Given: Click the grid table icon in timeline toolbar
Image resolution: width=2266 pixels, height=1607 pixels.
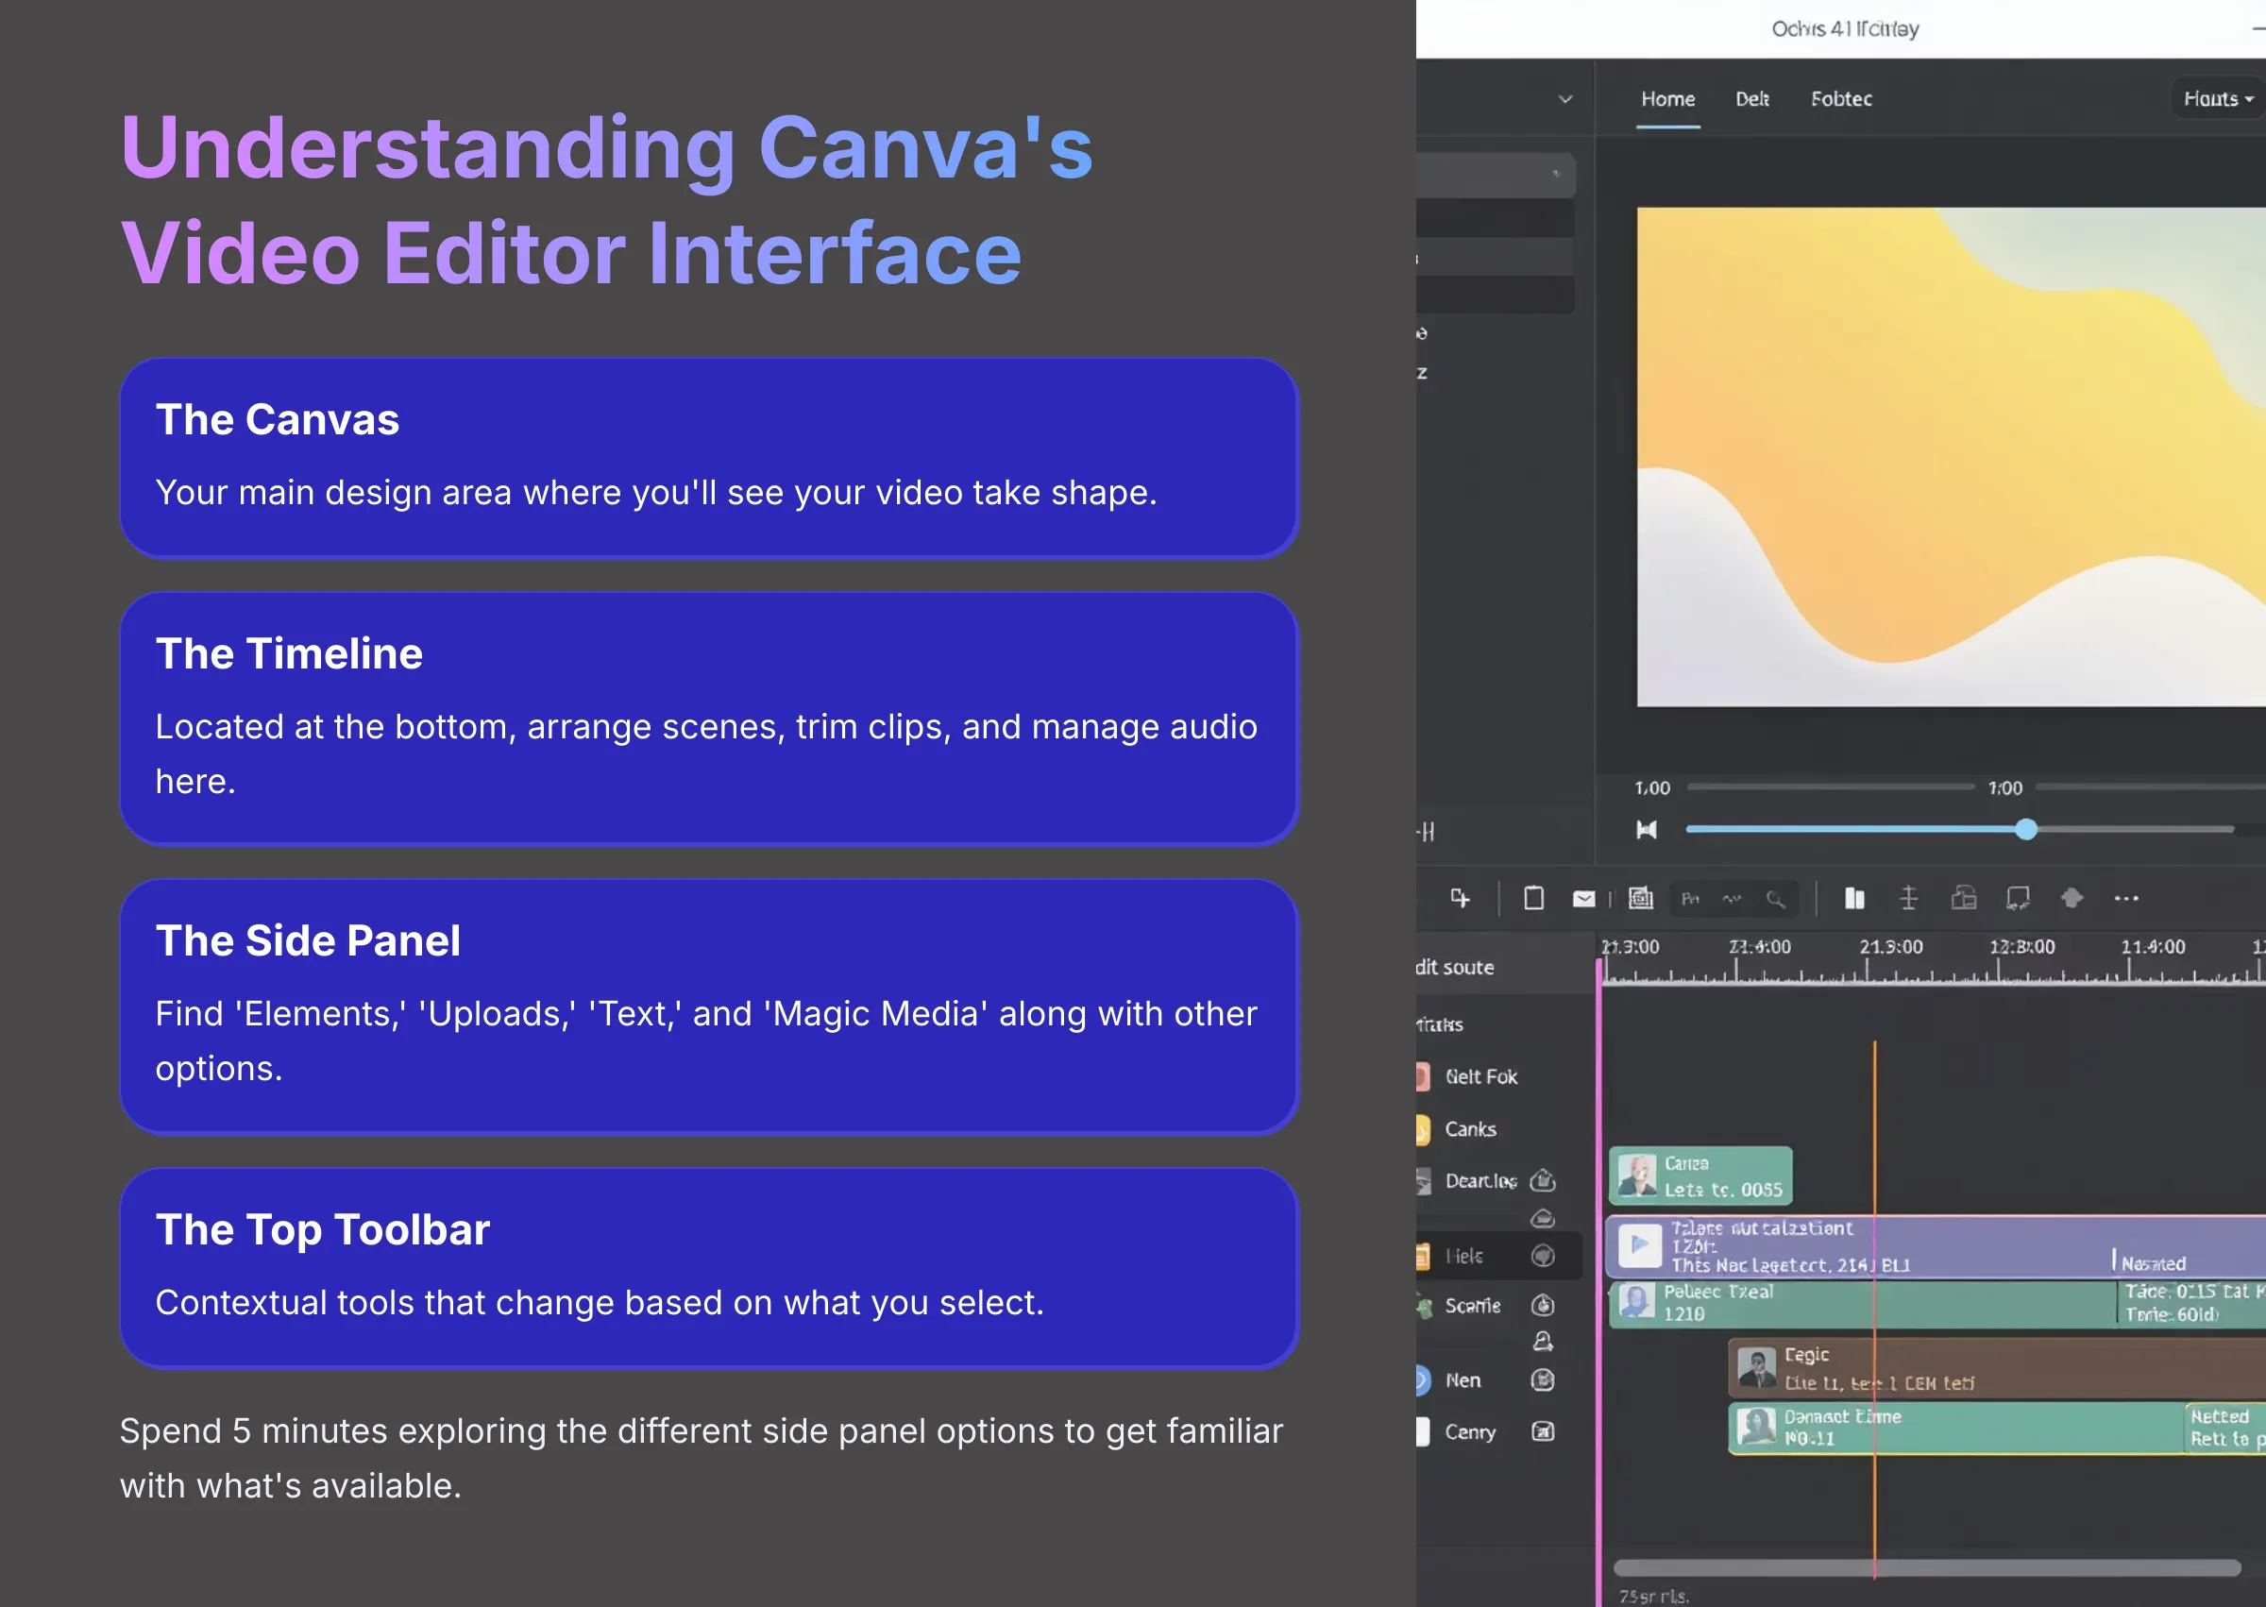Looking at the screenshot, I should [1641, 898].
